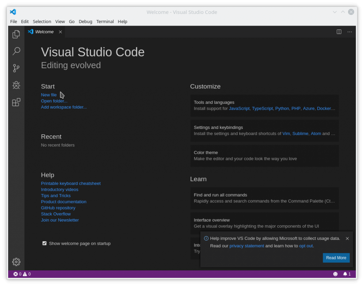Screen dimensions: 364x286
Task: Open the Go menu
Action: tap(72, 21)
